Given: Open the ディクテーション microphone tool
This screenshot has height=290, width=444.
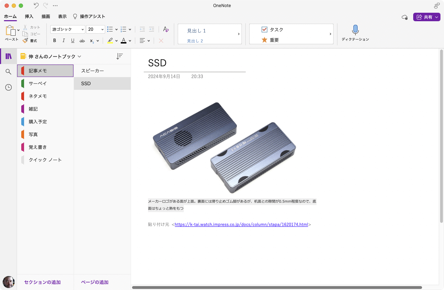Looking at the screenshot, I should pyautogui.click(x=355, y=30).
